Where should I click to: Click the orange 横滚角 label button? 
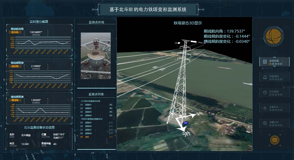[15, 100]
